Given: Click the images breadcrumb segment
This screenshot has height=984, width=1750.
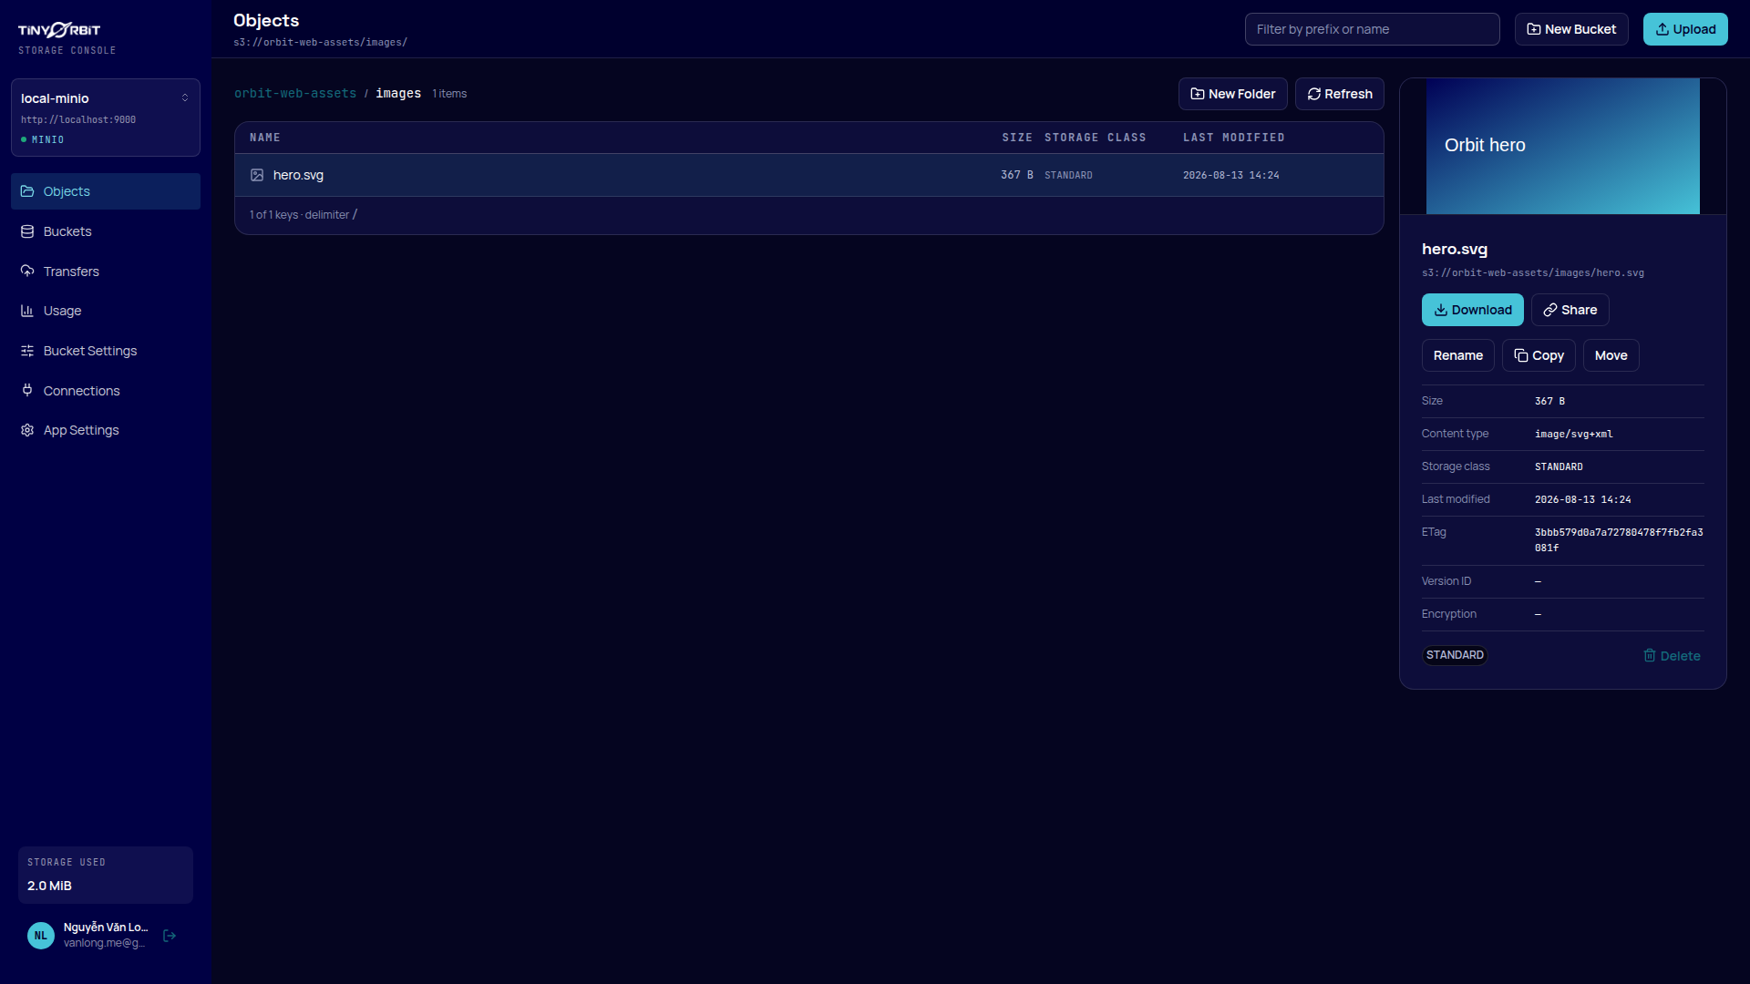Looking at the screenshot, I should 398,94.
